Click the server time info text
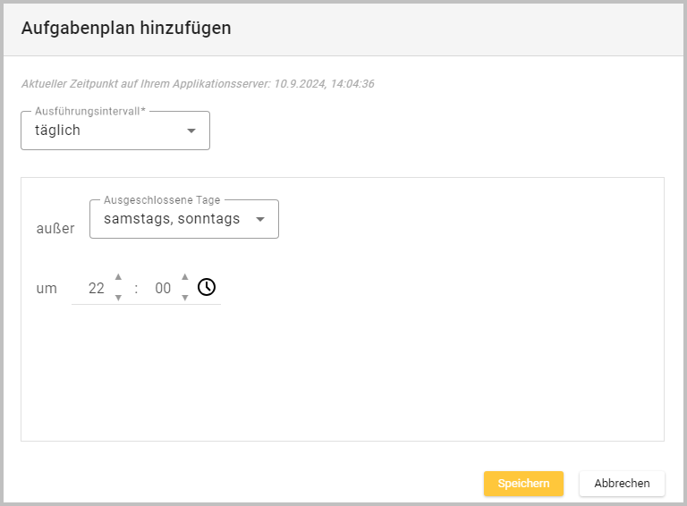The width and height of the screenshot is (687, 506). tap(197, 84)
